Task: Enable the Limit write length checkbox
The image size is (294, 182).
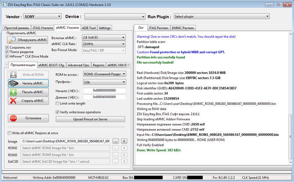Action: click(x=58, y=103)
